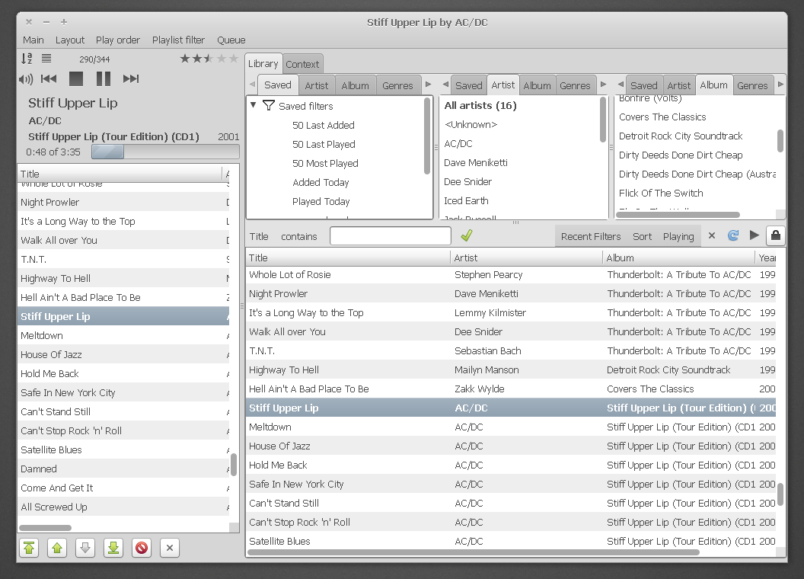Open the Playing menu in filter bar
The image size is (804, 579).
click(x=678, y=237)
